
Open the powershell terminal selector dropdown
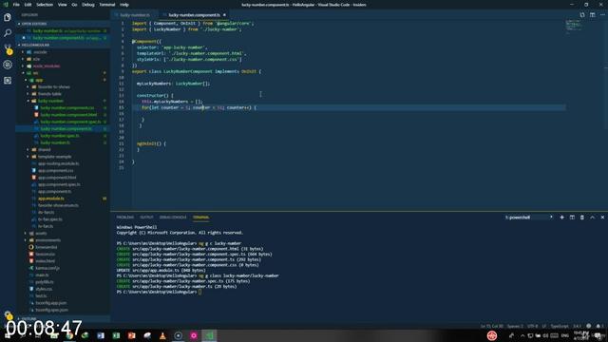528,218
